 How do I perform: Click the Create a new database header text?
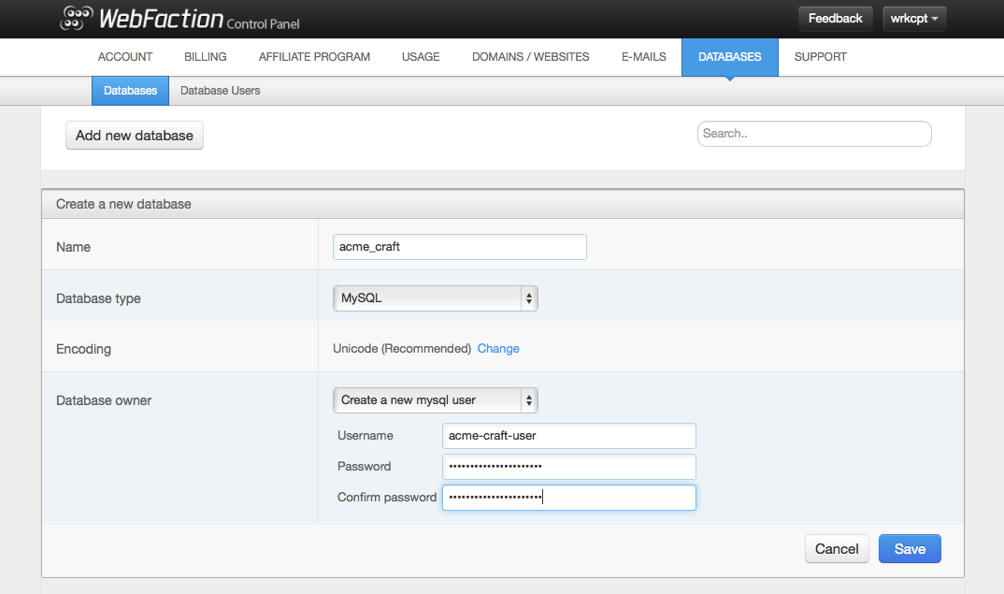(x=123, y=204)
